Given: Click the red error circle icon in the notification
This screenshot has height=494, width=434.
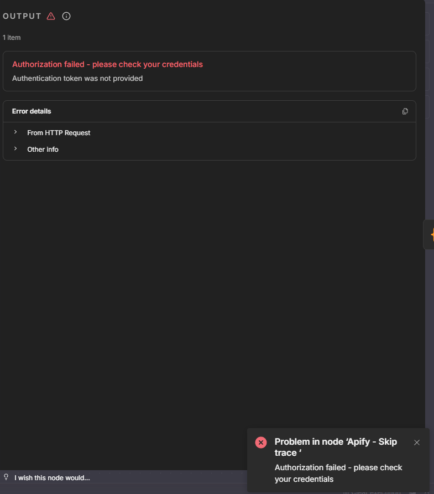Looking at the screenshot, I should pyautogui.click(x=261, y=442).
